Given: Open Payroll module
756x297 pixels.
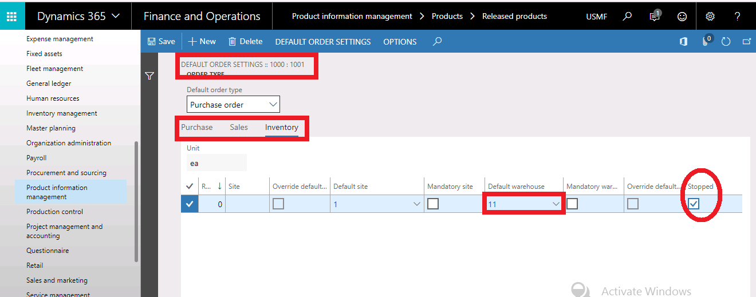Looking at the screenshot, I should point(36,158).
